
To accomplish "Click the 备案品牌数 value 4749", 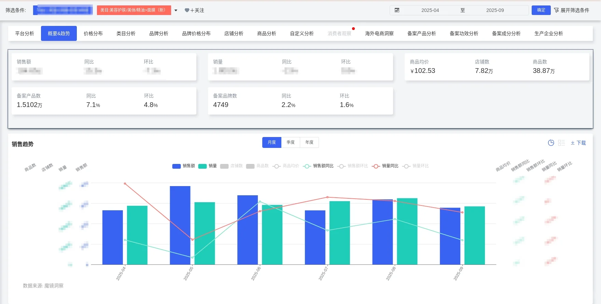I will [221, 105].
